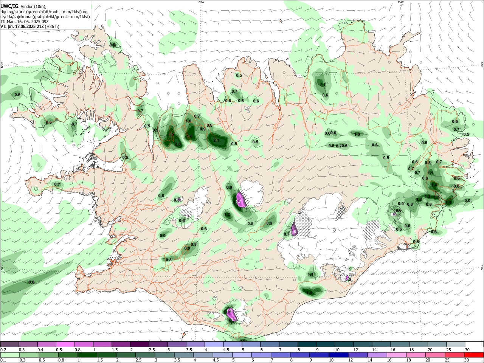Viewport: 484px width, 363px height.
Task: Select the bottom row swatch between 14 and 16
Action: (378, 355)
